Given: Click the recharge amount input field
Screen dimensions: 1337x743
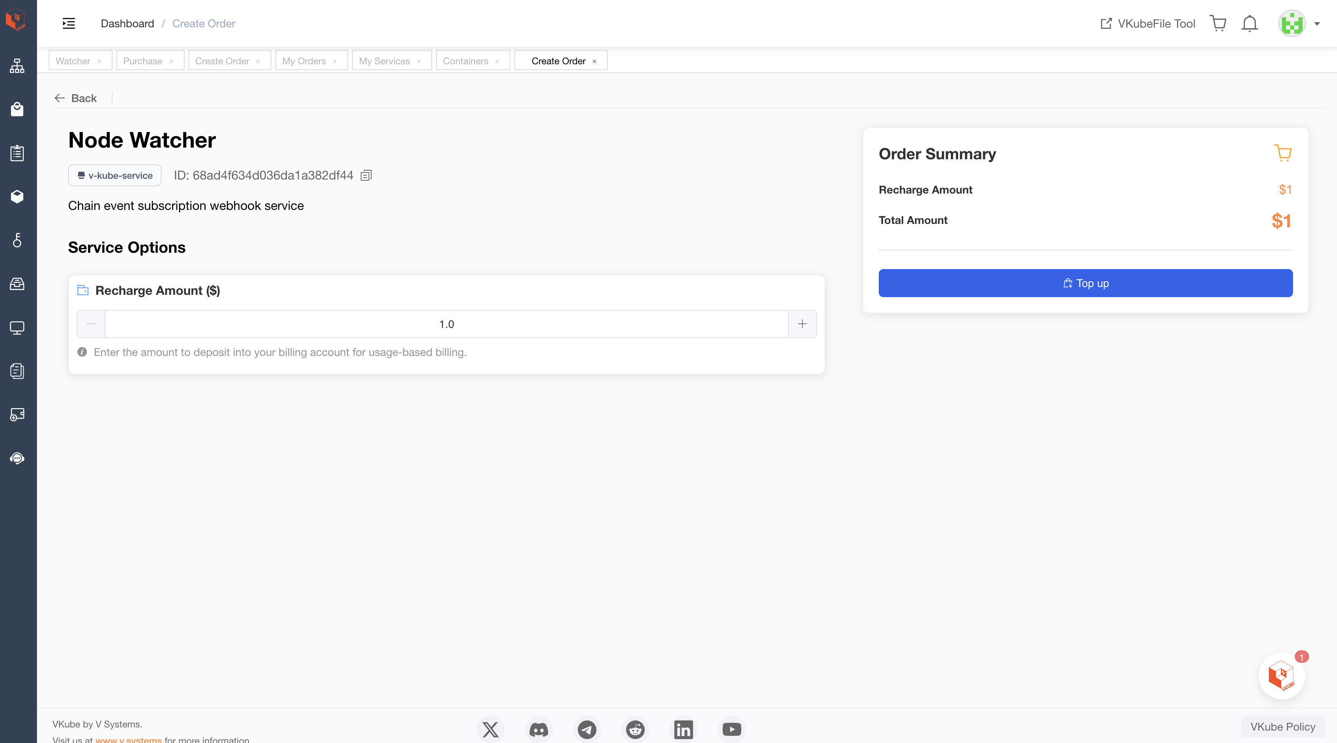Looking at the screenshot, I should click(446, 324).
